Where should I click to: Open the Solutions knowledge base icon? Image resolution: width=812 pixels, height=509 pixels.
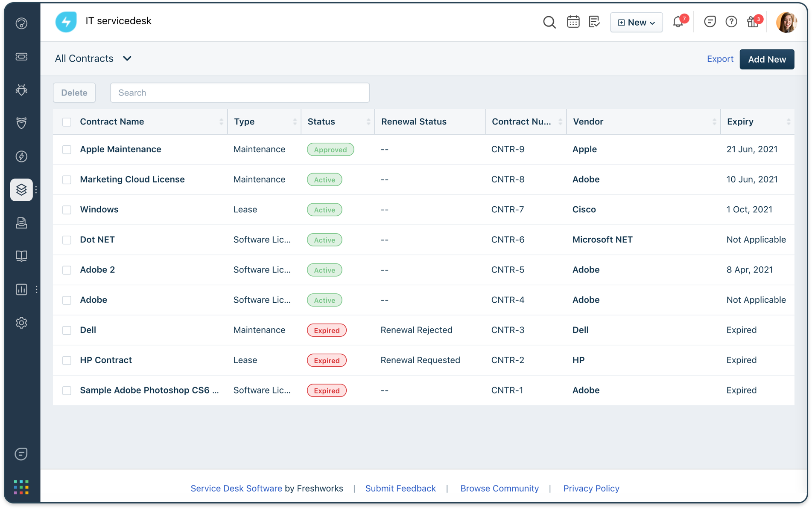tap(21, 256)
